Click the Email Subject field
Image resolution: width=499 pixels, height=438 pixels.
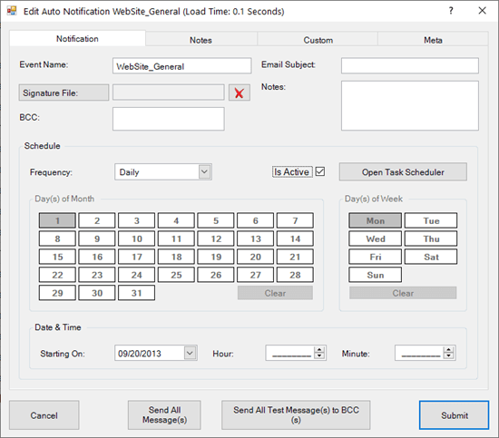click(x=410, y=65)
